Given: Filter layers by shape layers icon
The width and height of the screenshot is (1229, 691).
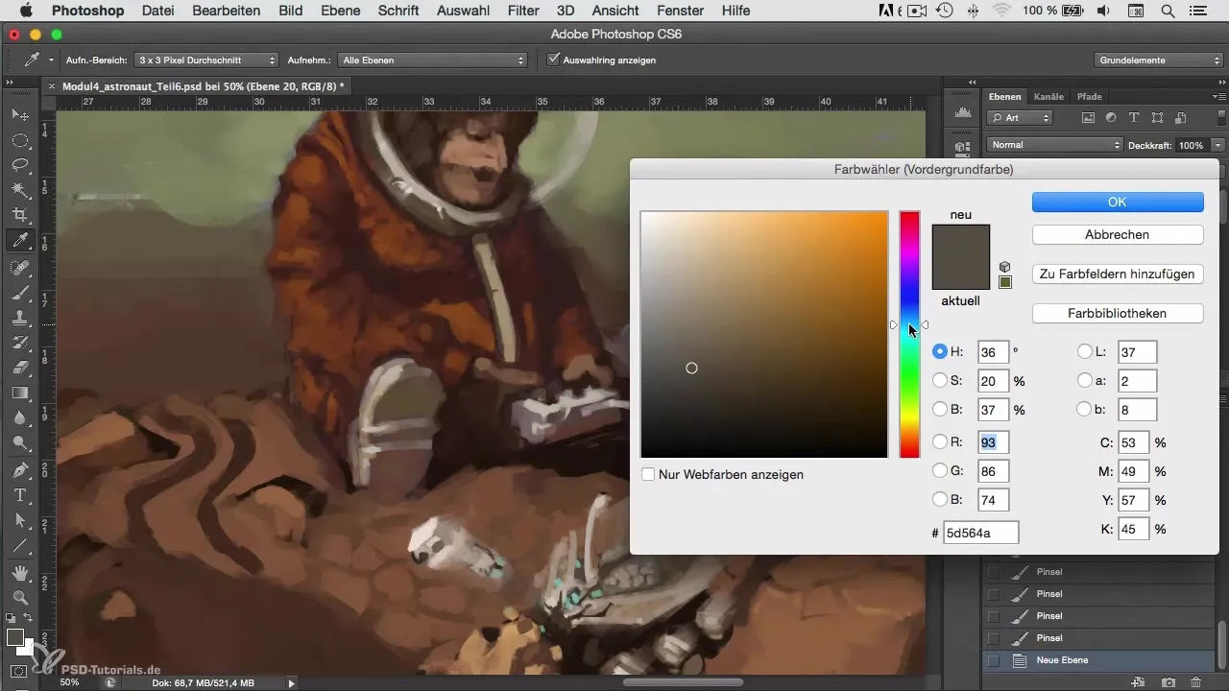Looking at the screenshot, I should click(x=1157, y=118).
